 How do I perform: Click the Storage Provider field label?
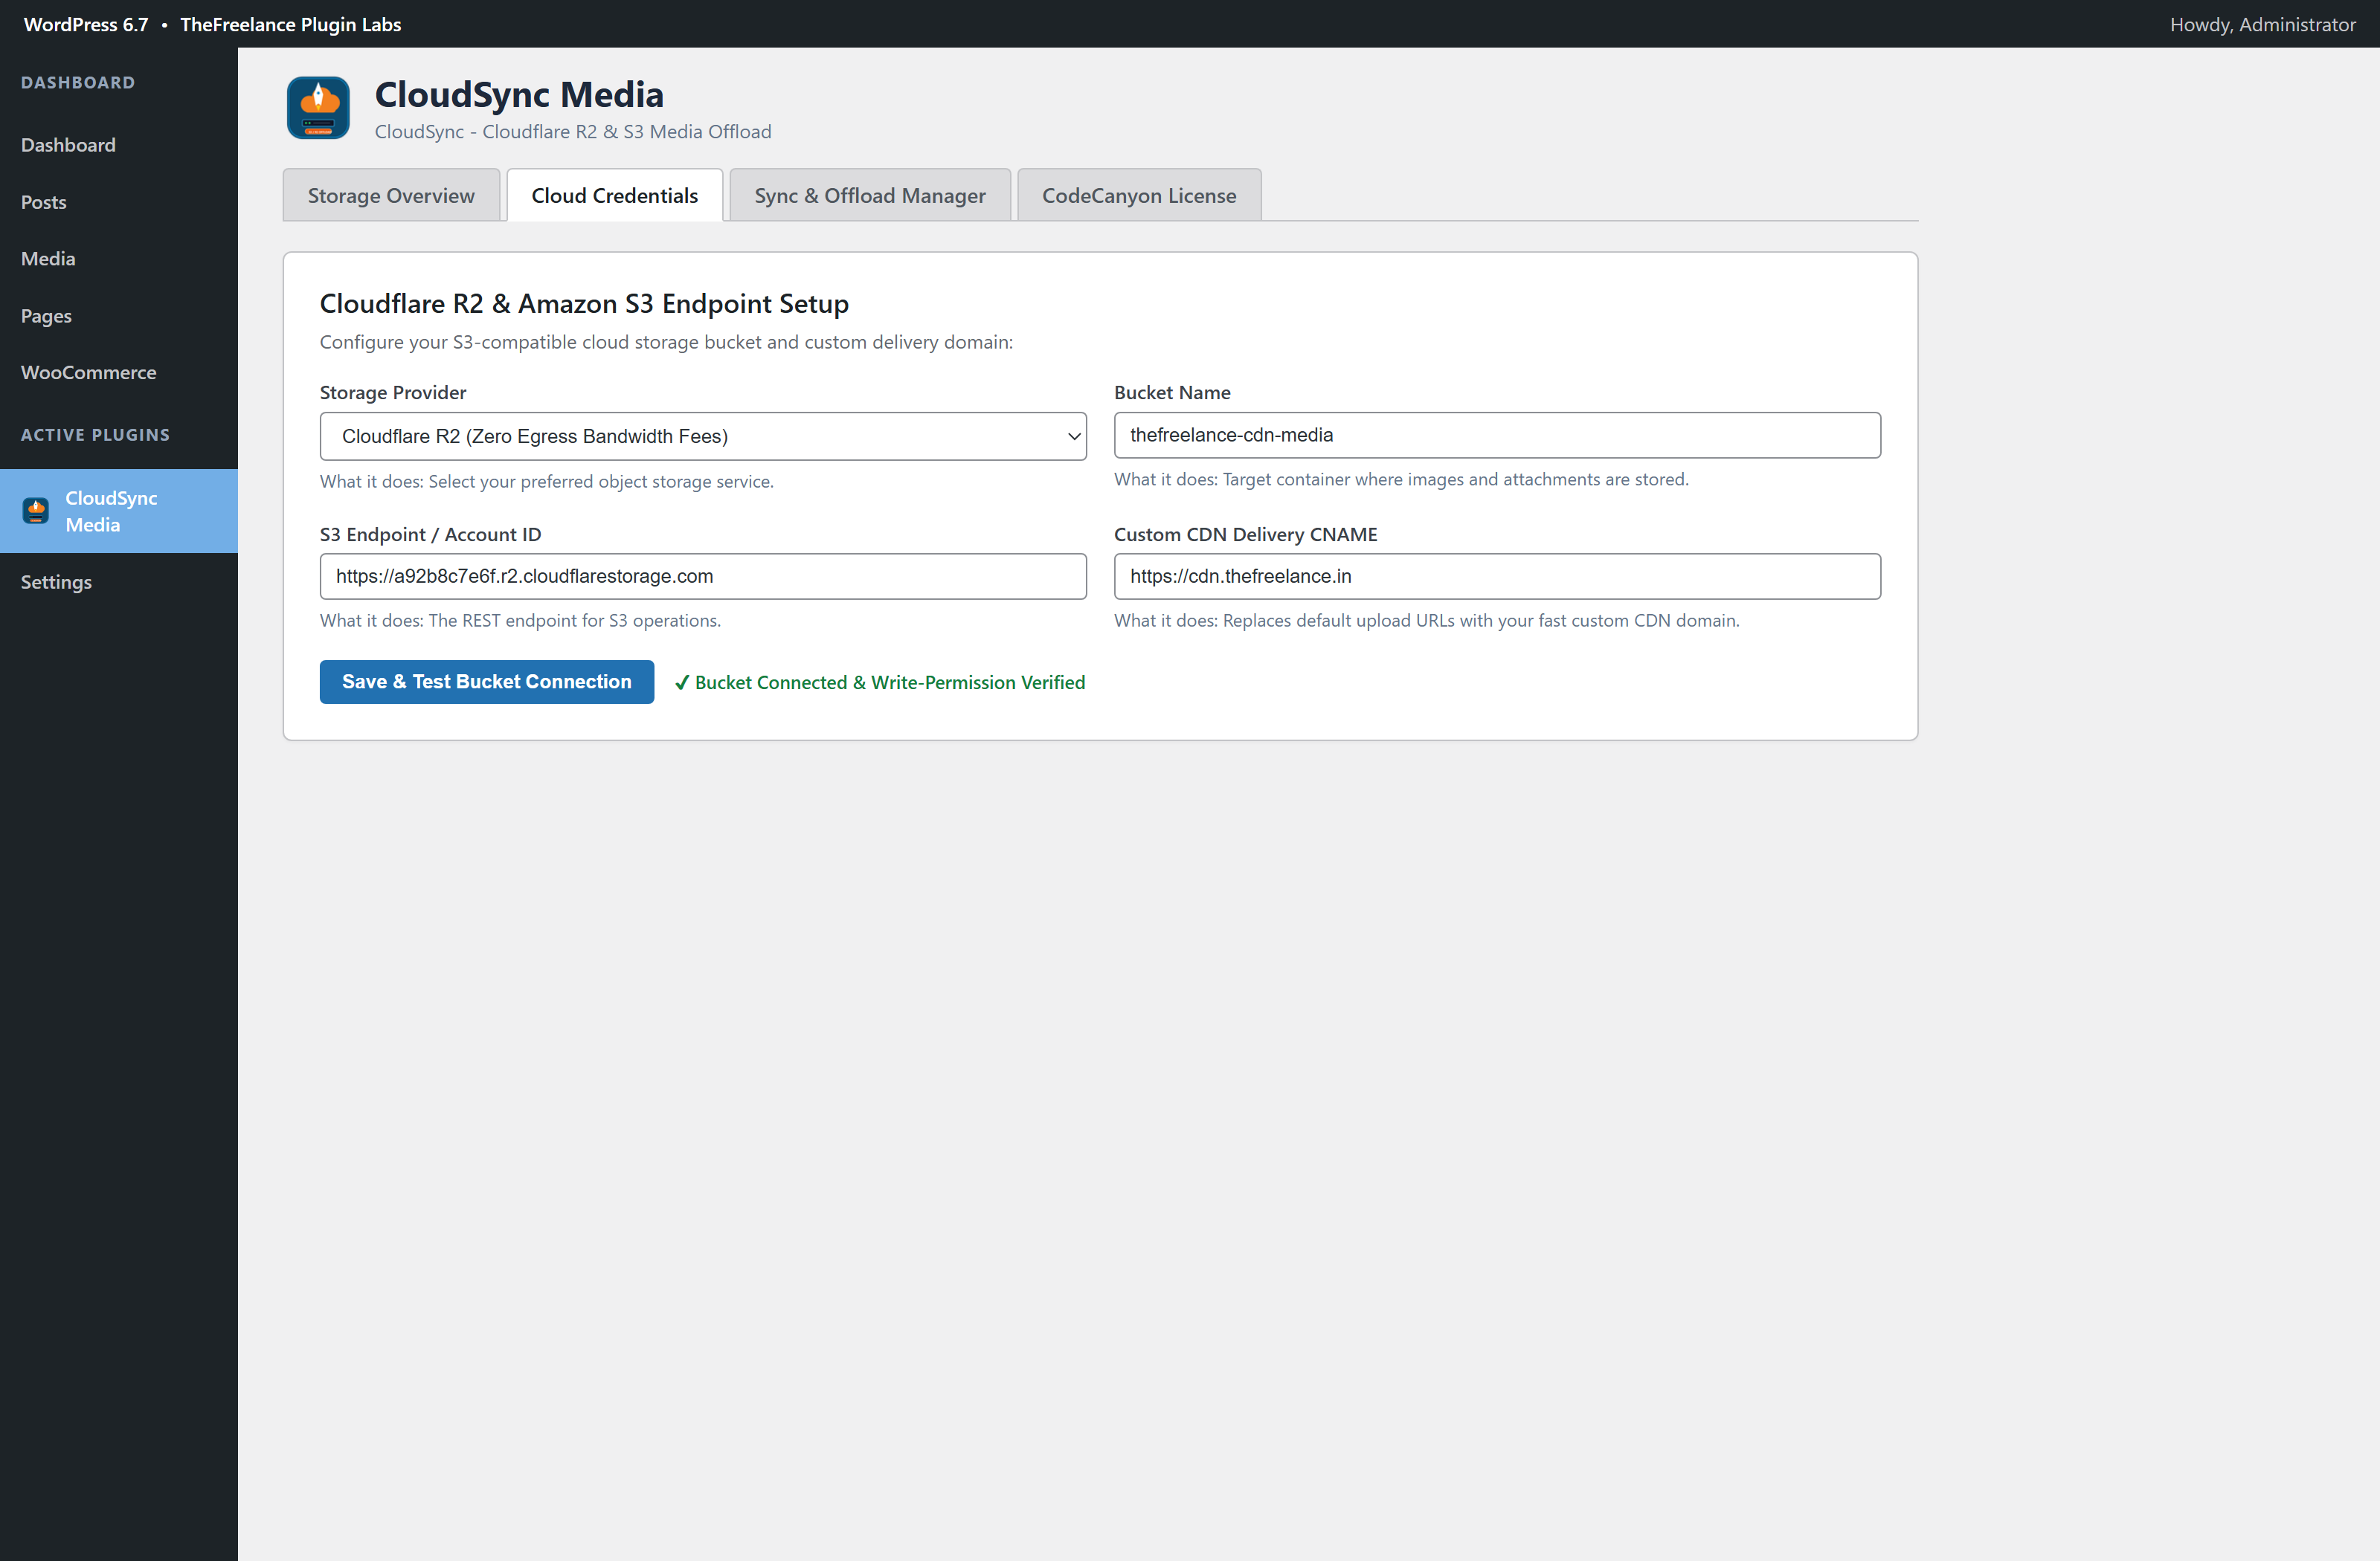pos(393,392)
